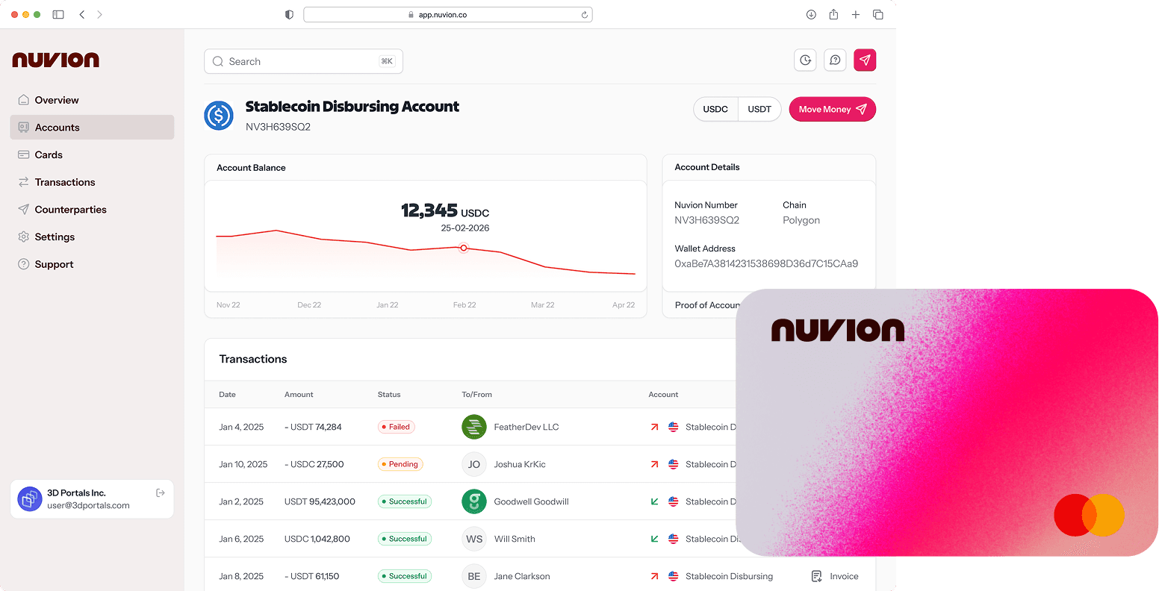Click the Overview home icon
The height and width of the screenshot is (591, 1159).
[x=24, y=100]
